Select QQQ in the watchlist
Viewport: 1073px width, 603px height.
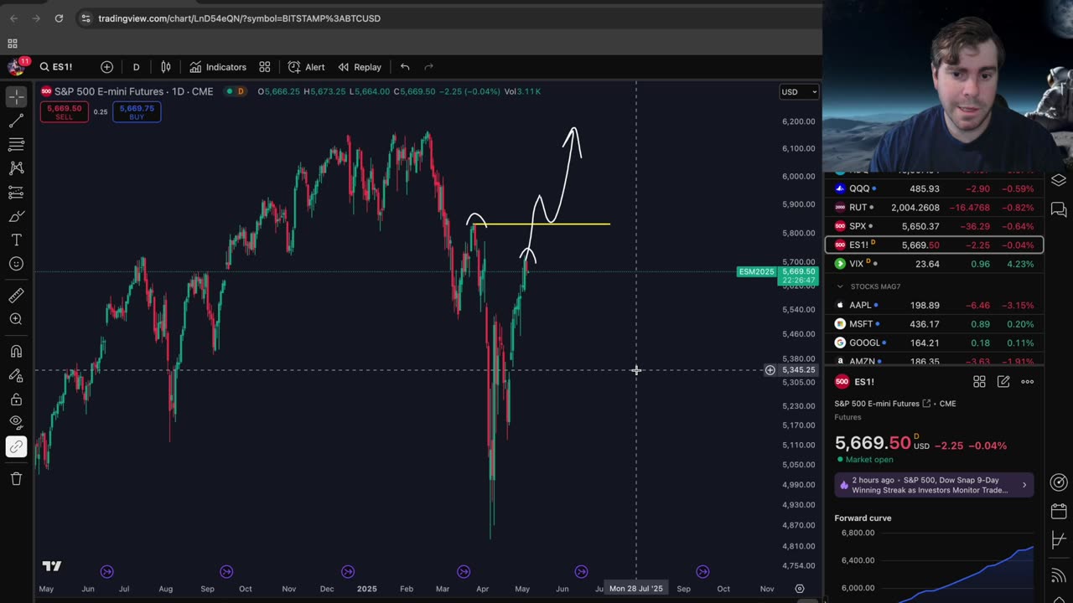[934, 188]
